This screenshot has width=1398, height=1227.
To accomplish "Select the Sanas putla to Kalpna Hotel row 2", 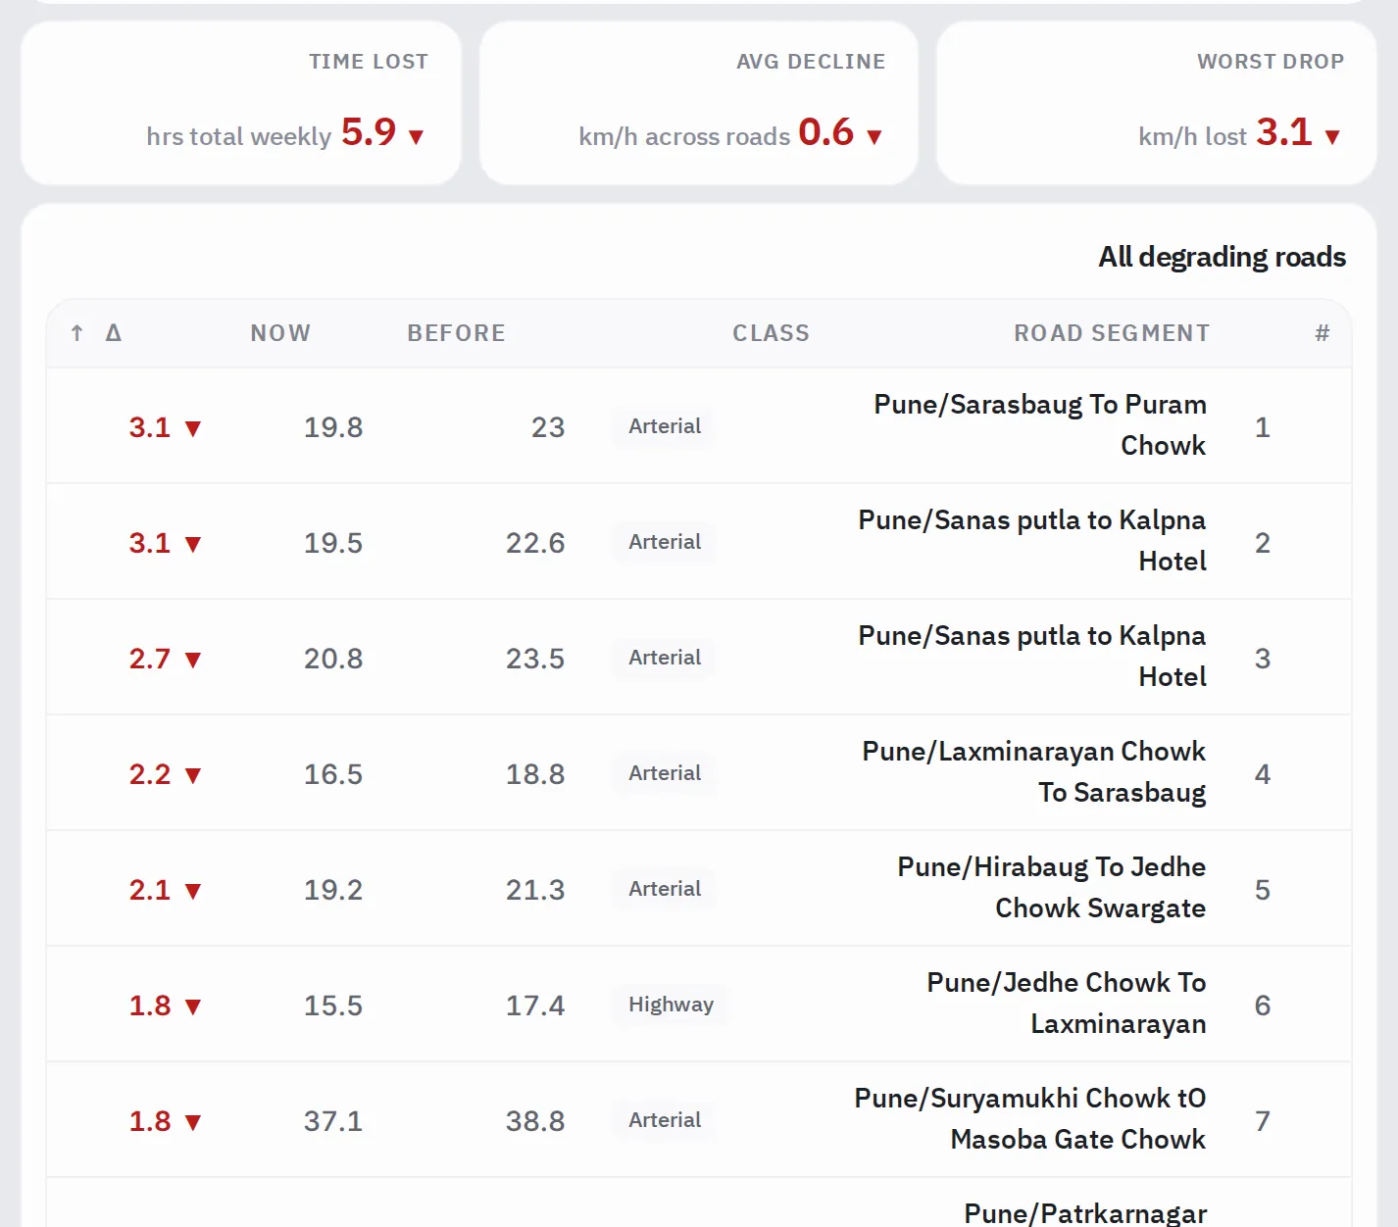I will [1031, 541].
